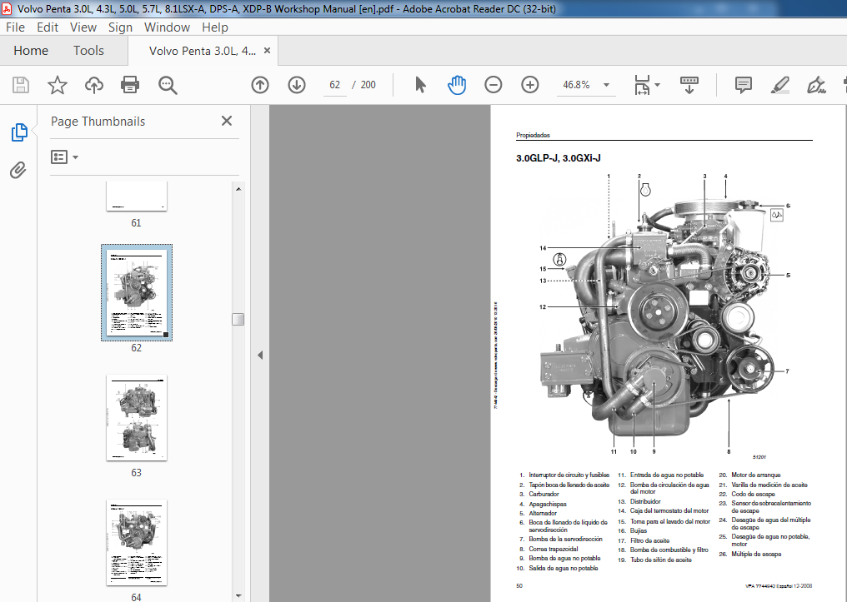This screenshot has width=847, height=602.
Task: Go to previous page with up arrow
Action: [260, 85]
